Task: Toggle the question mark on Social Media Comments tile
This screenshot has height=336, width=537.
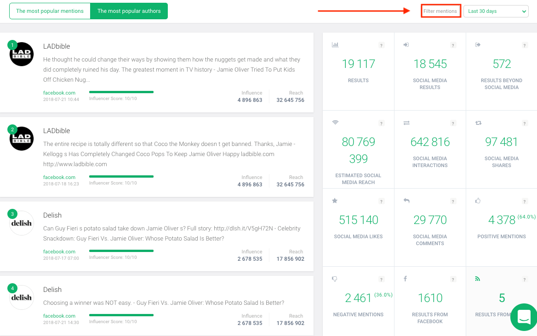Action: 452,201
